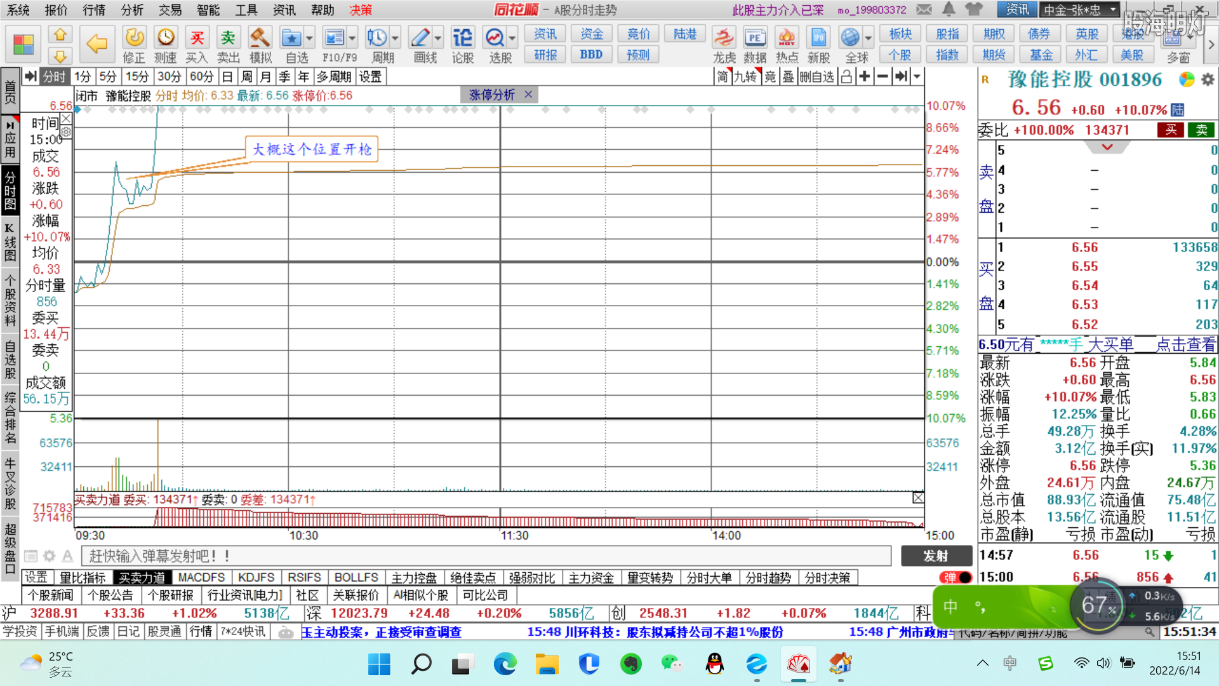Toggle the 叠 overlay button
The width and height of the screenshot is (1219, 686).
[788, 77]
